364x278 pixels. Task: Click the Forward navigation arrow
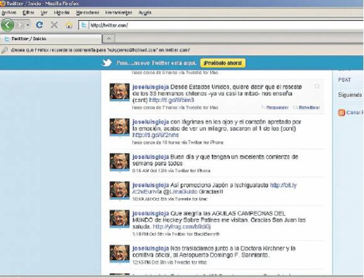pyautogui.click(x=20, y=25)
